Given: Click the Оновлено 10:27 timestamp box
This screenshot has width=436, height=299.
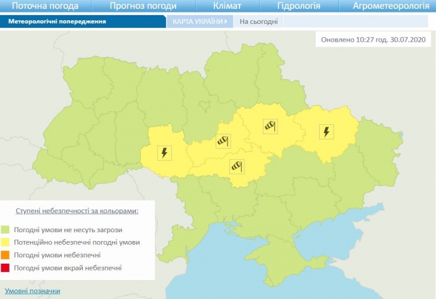Looking at the screenshot, I should pyautogui.click(x=373, y=39).
